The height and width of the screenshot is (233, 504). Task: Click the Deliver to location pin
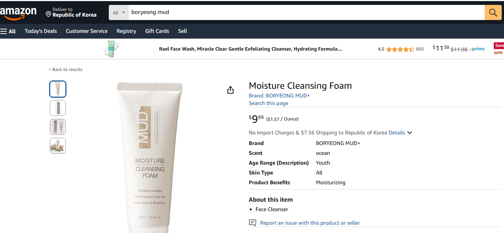click(48, 14)
